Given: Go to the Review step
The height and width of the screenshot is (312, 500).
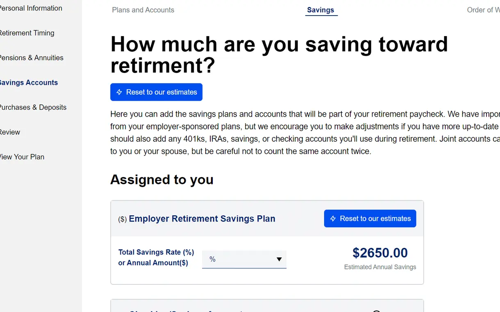Looking at the screenshot, I should [10, 132].
